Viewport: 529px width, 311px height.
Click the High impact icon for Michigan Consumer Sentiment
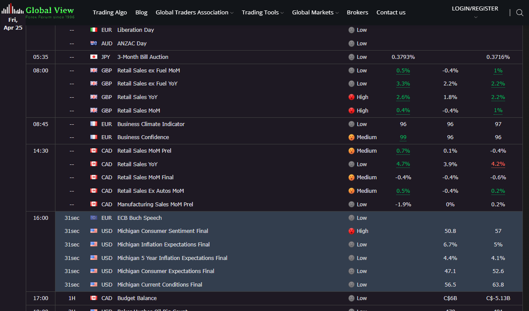point(351,231)
